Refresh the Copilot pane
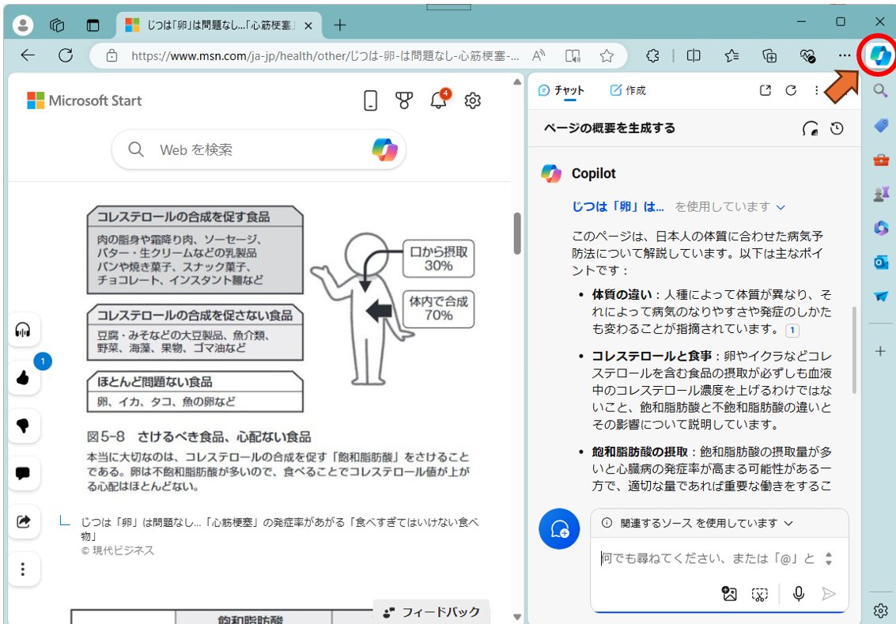 click(791, 90)
